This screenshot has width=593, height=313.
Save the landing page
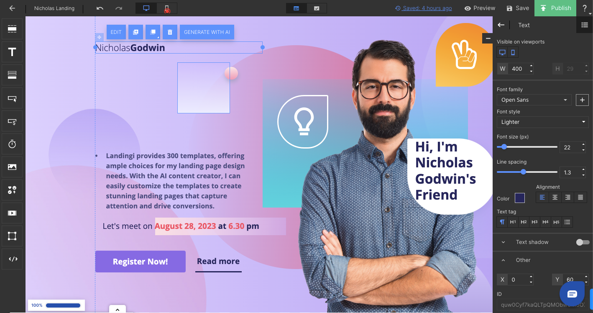click(x=518, y=8)
